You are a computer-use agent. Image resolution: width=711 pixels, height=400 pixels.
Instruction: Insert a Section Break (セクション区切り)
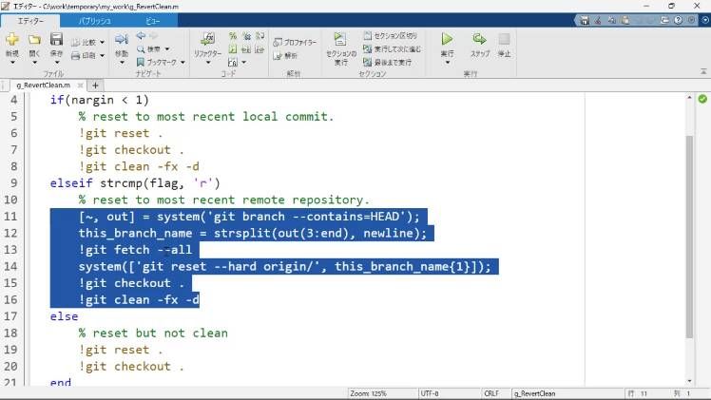390,35
